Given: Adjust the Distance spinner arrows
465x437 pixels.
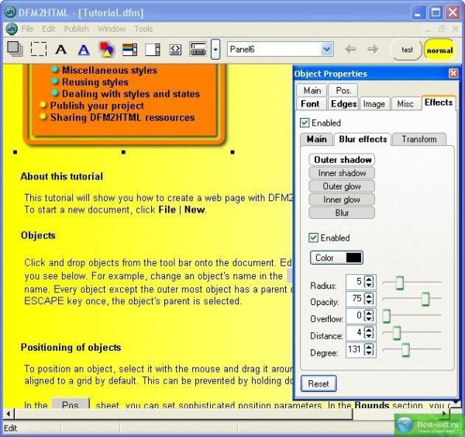Looking at the screenshot, I should 369,333.
